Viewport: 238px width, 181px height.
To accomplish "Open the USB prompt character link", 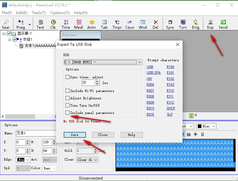I will pos(150,67).
